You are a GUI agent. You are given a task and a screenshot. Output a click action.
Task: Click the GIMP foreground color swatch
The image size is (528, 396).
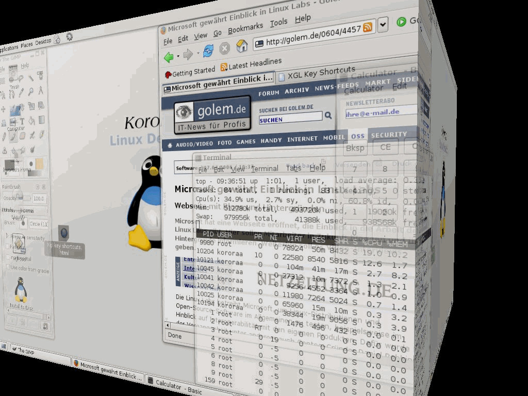[x=10, y=163]
